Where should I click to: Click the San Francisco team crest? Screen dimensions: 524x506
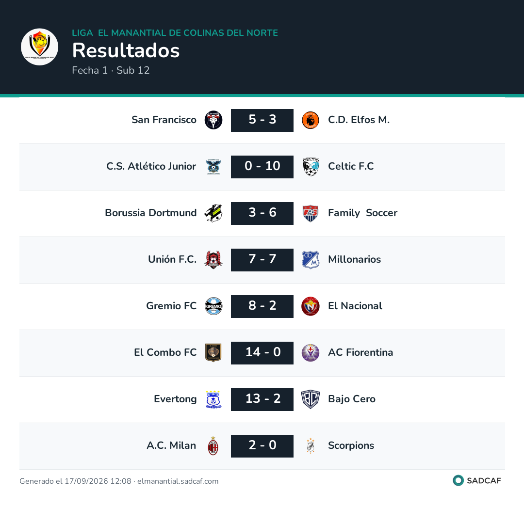click(213, 120)
